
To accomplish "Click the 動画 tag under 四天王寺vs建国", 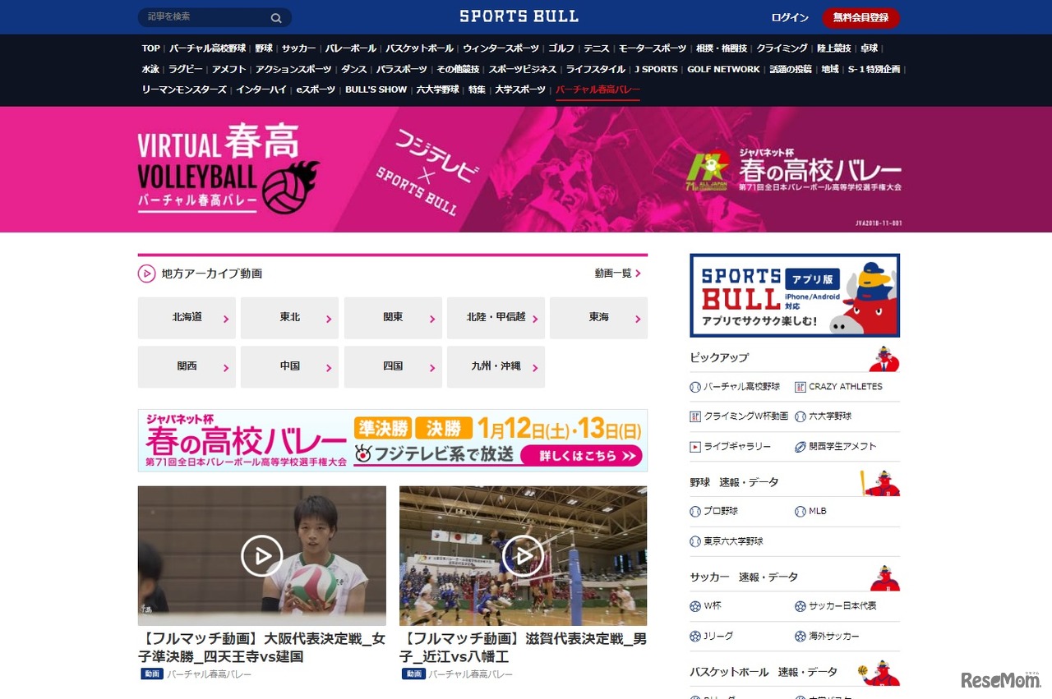I will [150, 674].
